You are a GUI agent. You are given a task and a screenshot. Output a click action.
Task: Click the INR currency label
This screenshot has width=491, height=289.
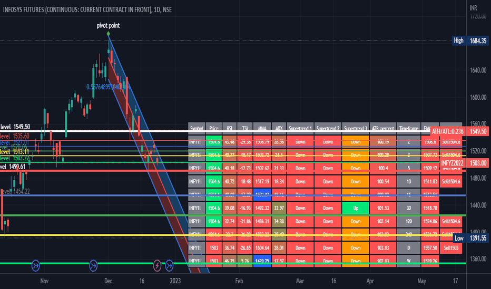(x=474, y=8)
